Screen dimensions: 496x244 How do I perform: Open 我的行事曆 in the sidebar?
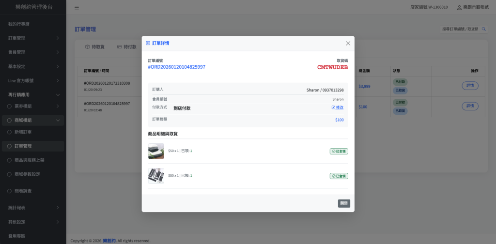19,24
